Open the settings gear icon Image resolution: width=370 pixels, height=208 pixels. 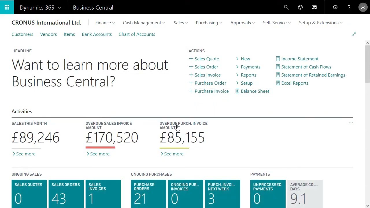point(335,7)
